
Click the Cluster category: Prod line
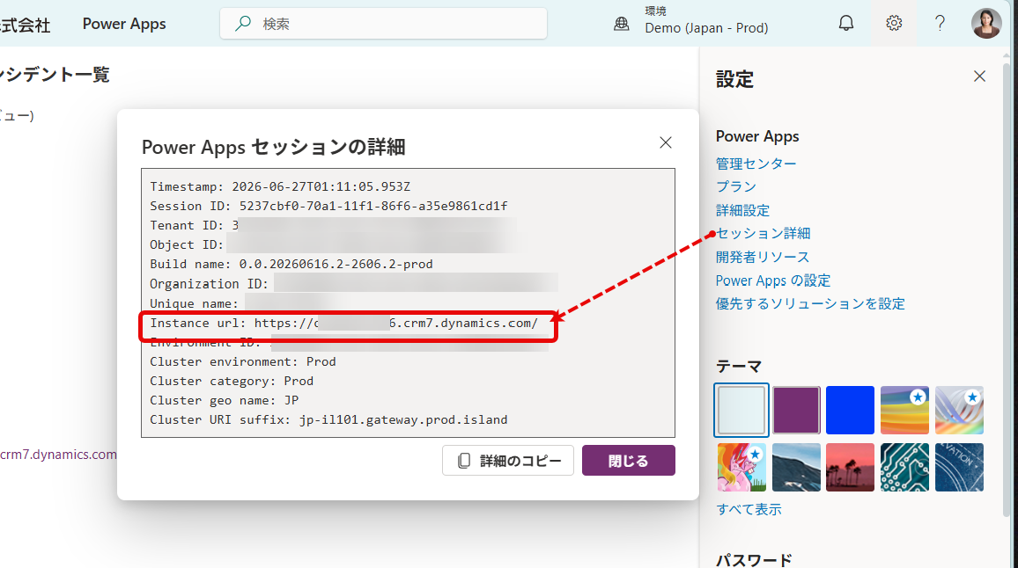click(x=232, y=382)
